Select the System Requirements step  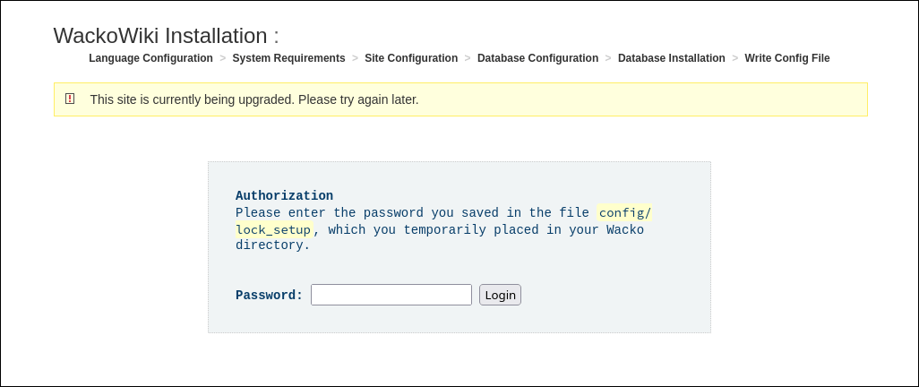289,58
